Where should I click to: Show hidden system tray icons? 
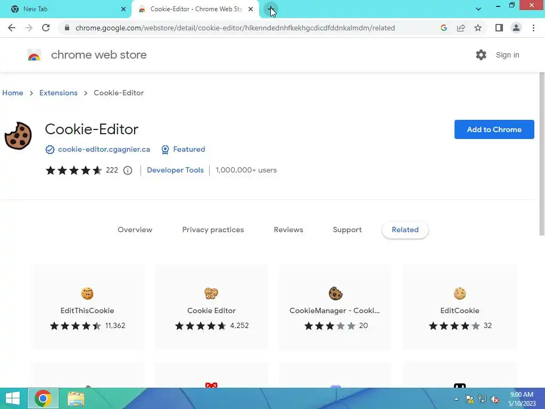coord(456,399)
